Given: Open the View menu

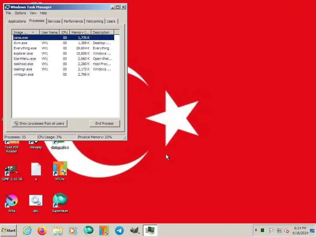Looking at the screenshot, I should [33, 13].
